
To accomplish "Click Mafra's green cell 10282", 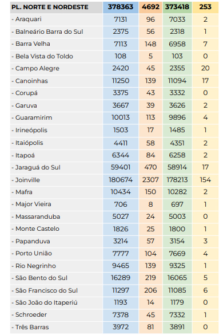I will (x=177, y=192).
